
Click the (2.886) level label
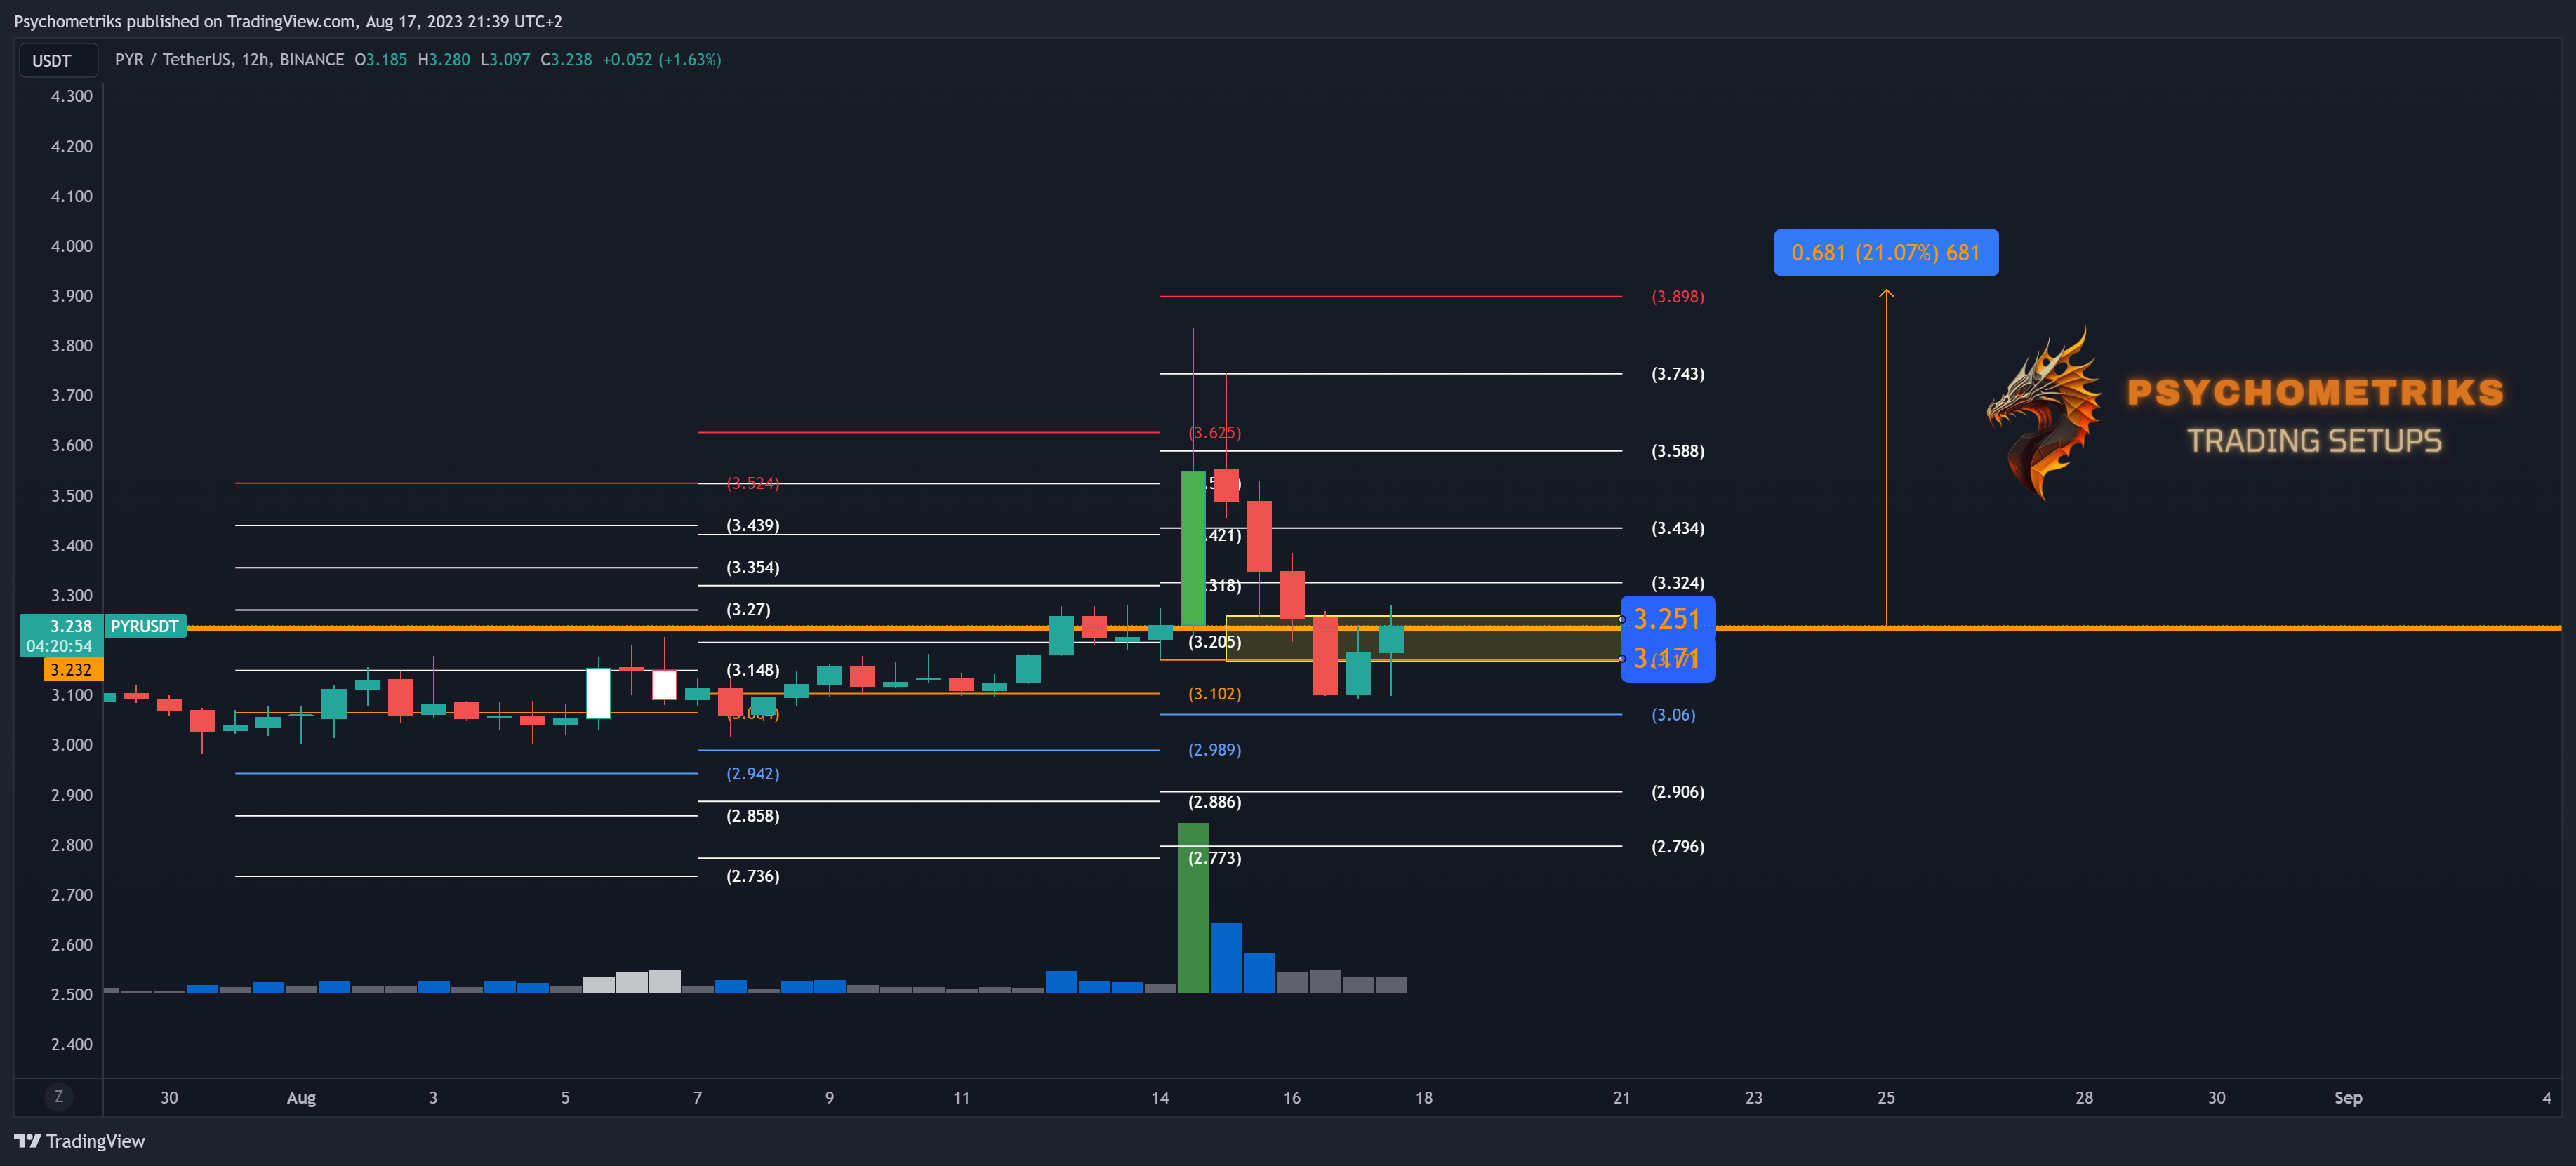point(1215,803)
